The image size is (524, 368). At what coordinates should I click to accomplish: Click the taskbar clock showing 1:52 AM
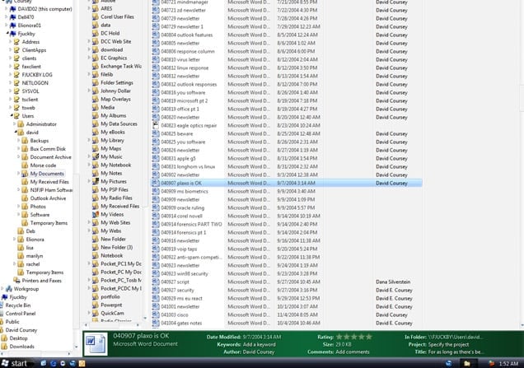click(x=508, y=363)
